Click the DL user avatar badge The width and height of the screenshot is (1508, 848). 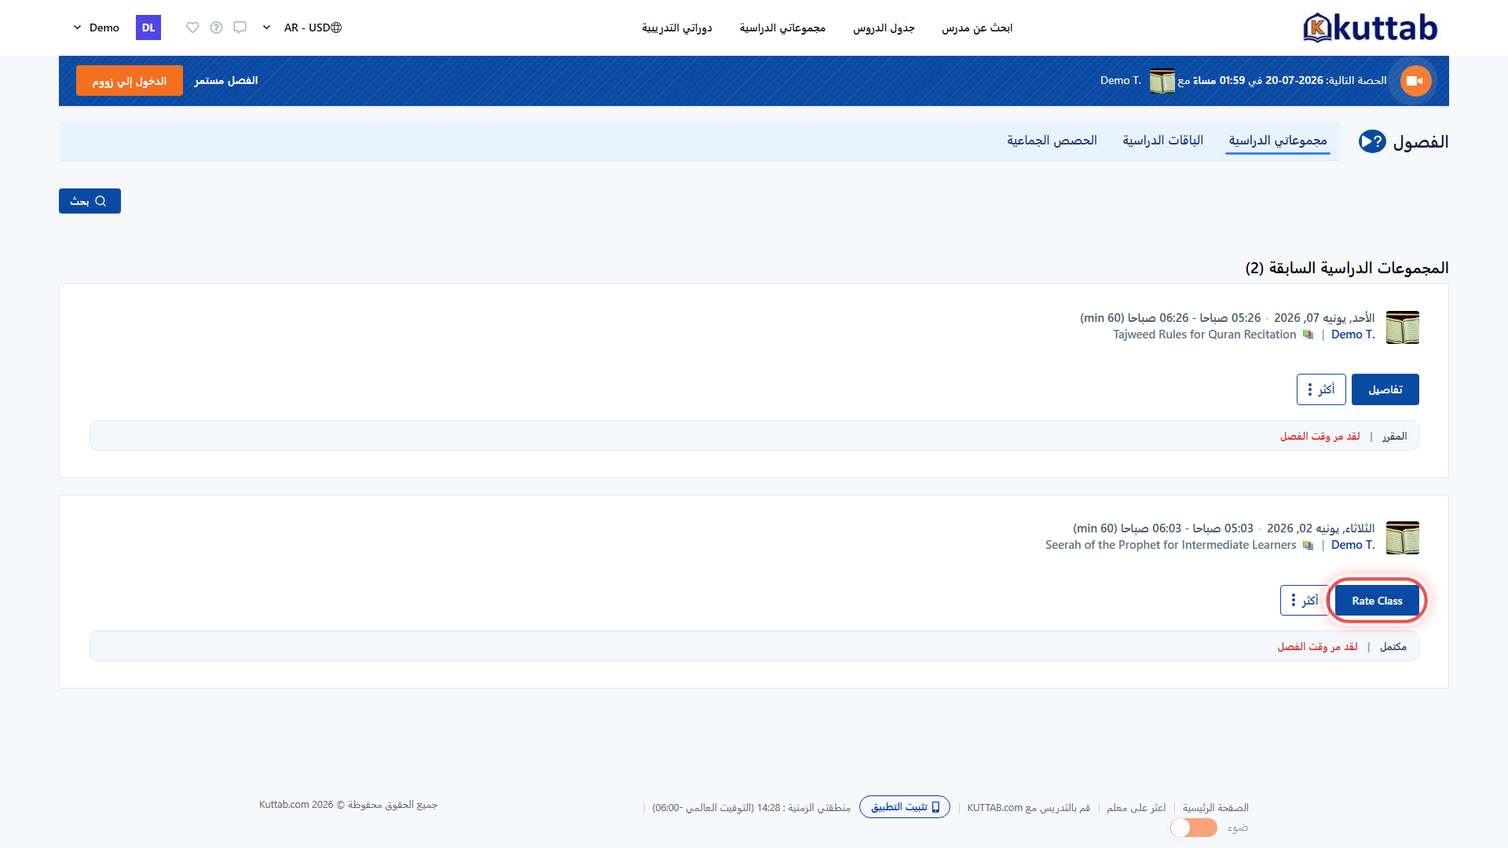click(148, 27)
